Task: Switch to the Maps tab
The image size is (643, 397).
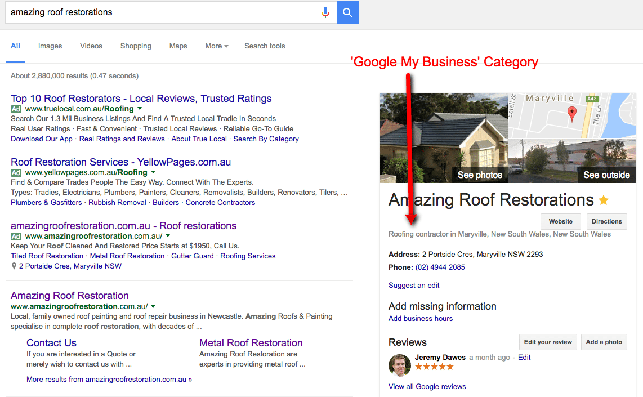Action: tap(178, 46)
